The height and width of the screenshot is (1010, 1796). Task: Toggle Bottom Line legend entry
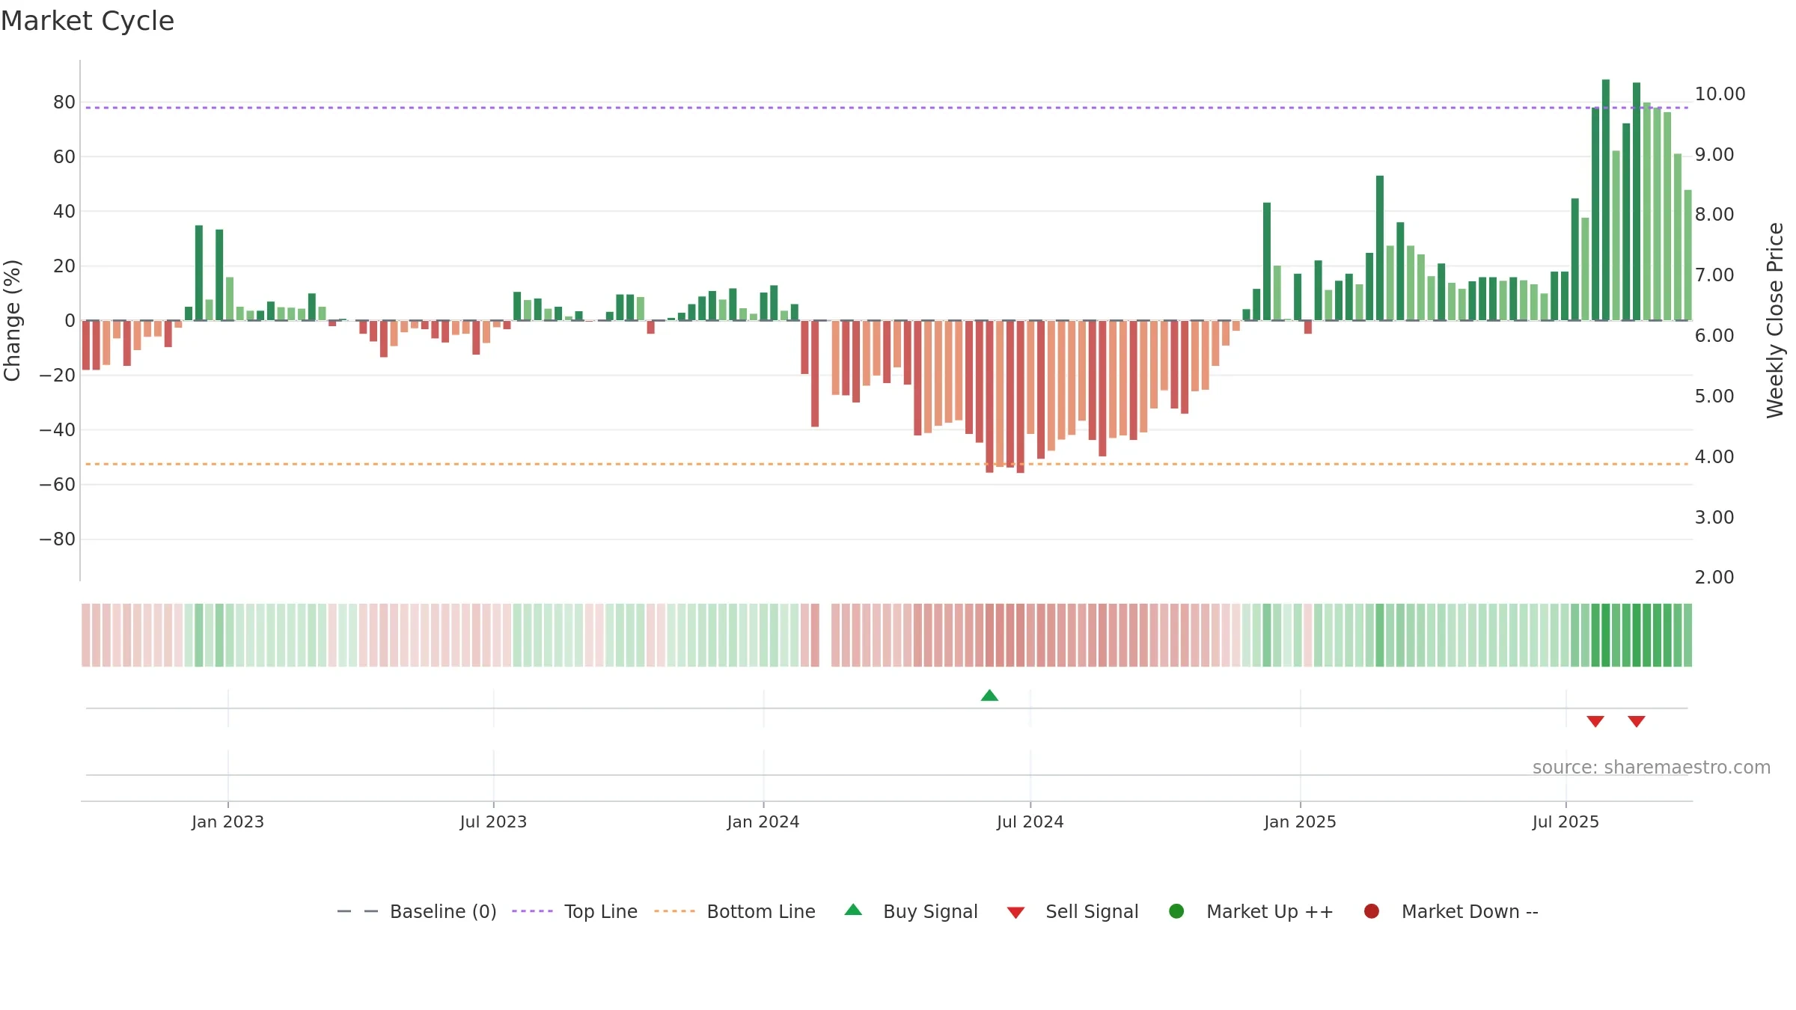pos(735,911)
